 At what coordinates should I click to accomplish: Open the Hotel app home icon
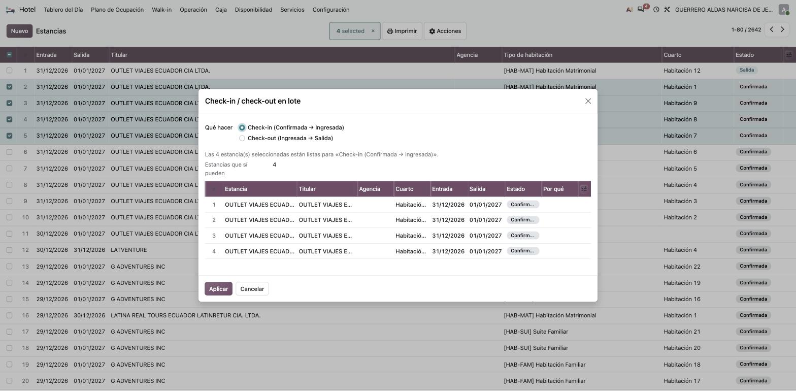point(10,10)
